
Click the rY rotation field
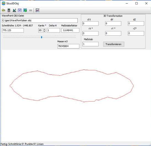point(113,33)
